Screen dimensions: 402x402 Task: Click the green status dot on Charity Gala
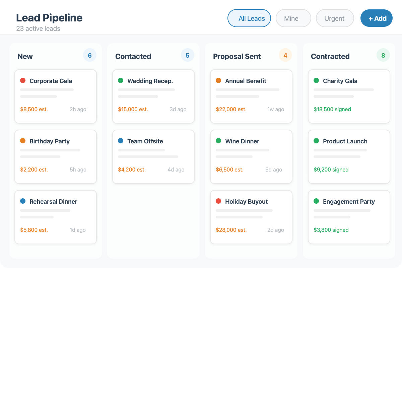(316, 80)
